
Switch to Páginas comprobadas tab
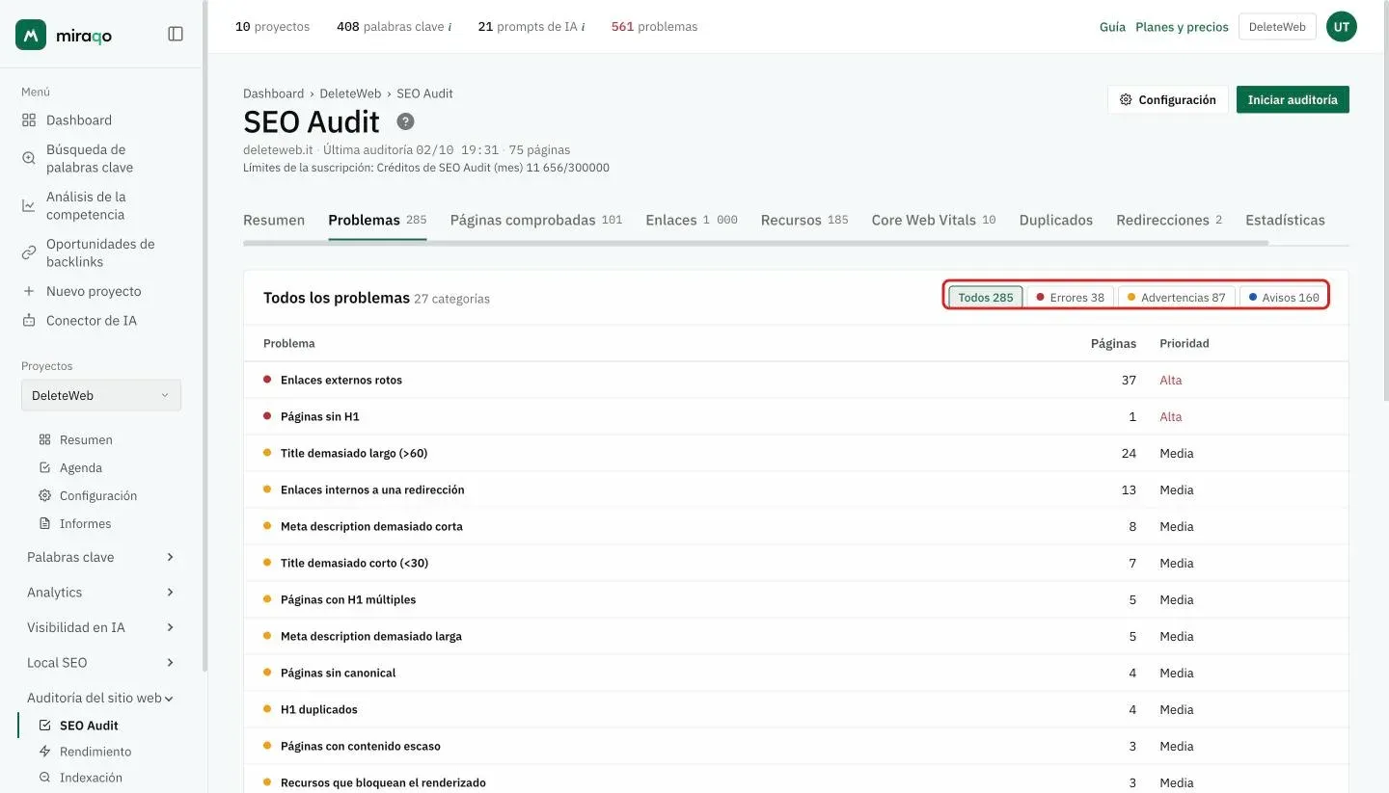[x=536, y=220]
